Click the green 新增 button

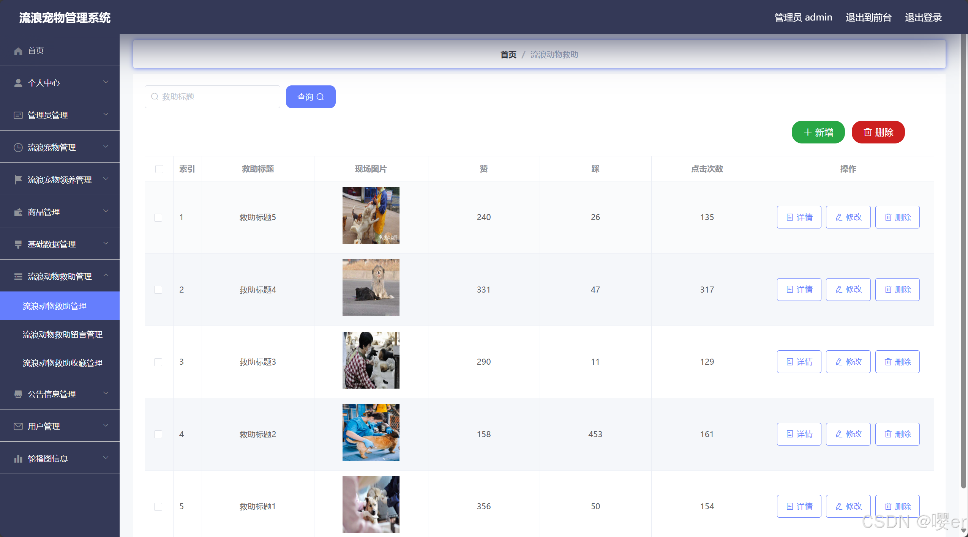[818, 132]
